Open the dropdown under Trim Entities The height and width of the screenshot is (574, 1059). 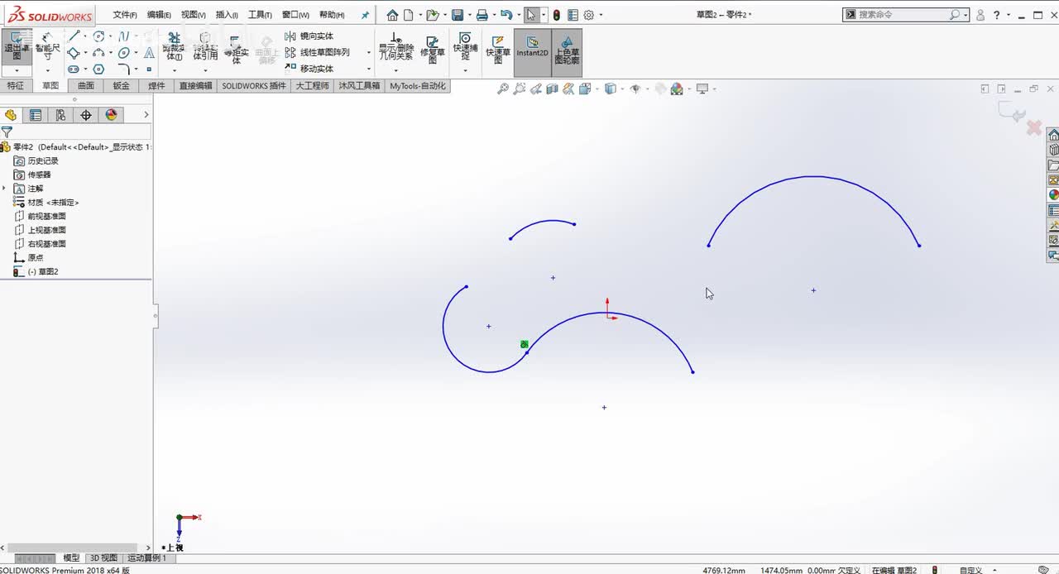[x=174, y=71]
